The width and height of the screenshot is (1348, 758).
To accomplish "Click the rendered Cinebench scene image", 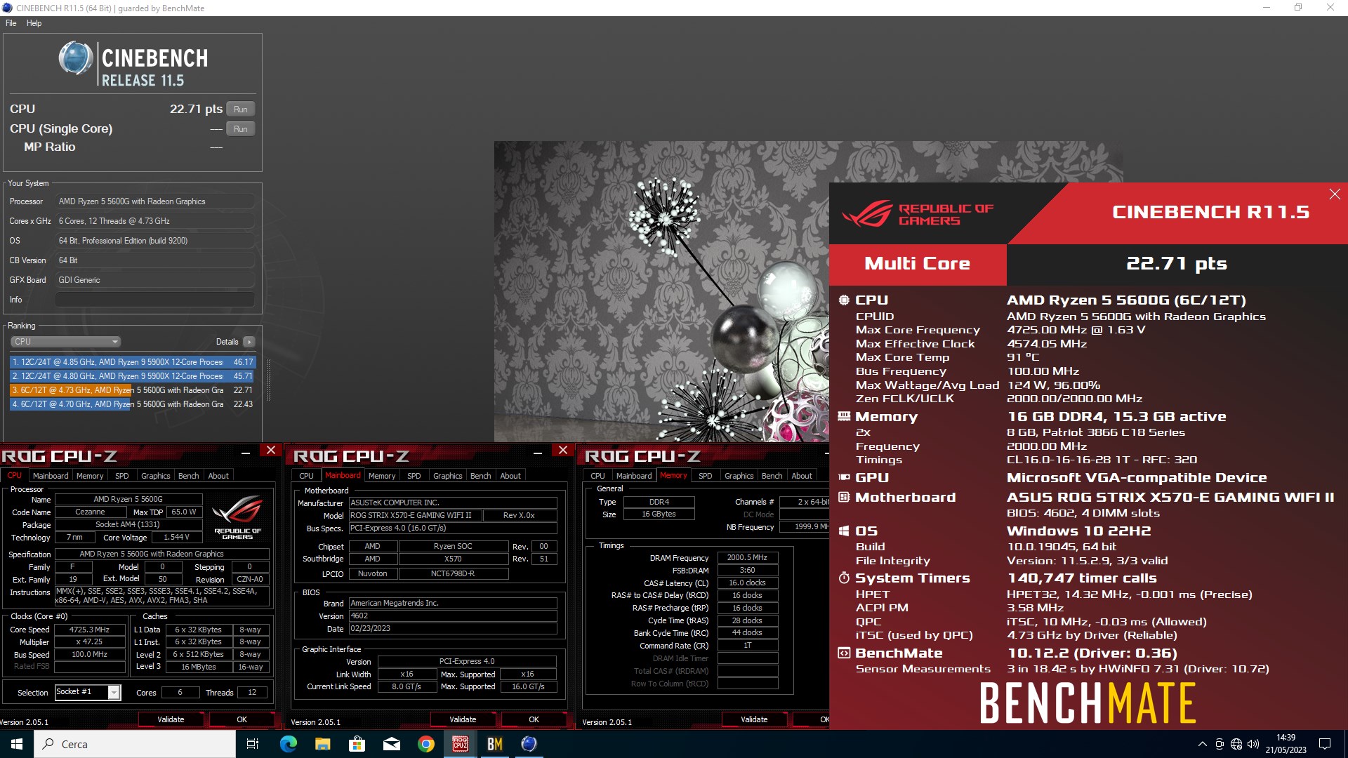I will 661,291.
